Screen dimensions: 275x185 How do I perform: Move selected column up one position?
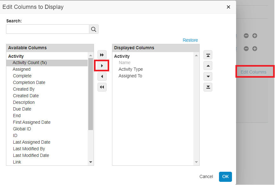208,66
